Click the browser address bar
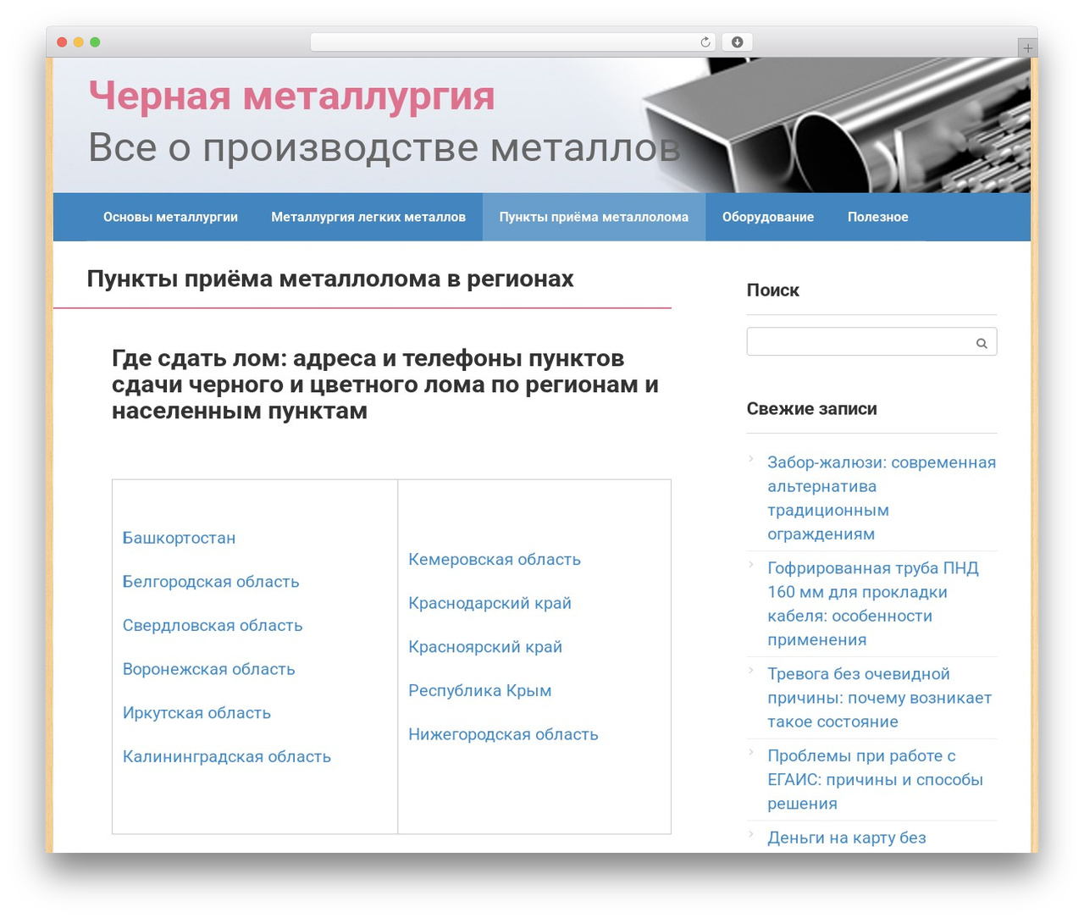 [x=513, y=42]
